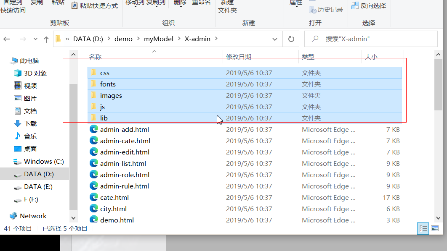Click Invert selection in ribbon

click(x=369, y=6)
